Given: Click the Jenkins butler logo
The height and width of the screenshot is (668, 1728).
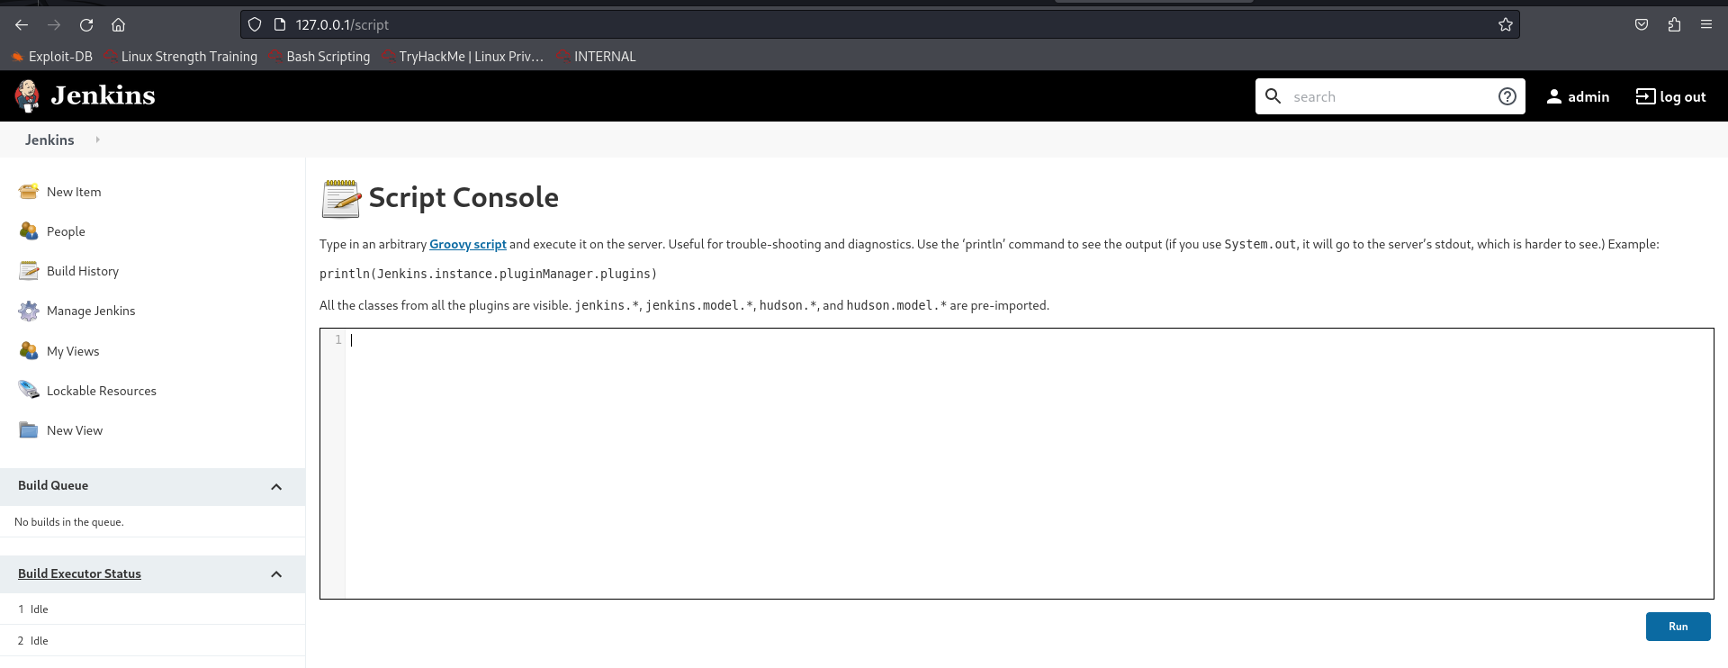Looking at the screenshot, I should (28, 96).
